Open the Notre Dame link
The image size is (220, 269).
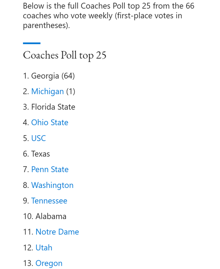(57, 232)
